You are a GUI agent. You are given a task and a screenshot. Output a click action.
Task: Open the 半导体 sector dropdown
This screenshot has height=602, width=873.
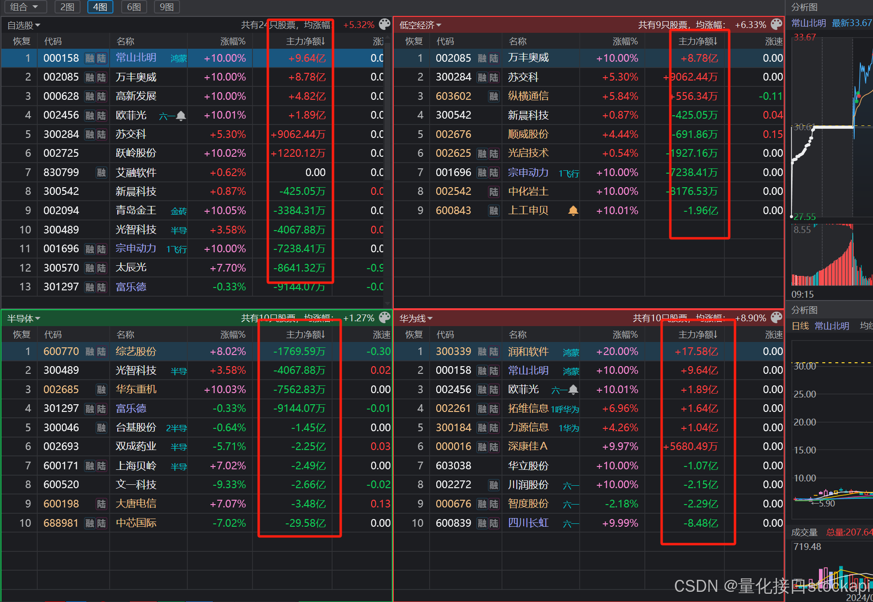coord(24,319)
